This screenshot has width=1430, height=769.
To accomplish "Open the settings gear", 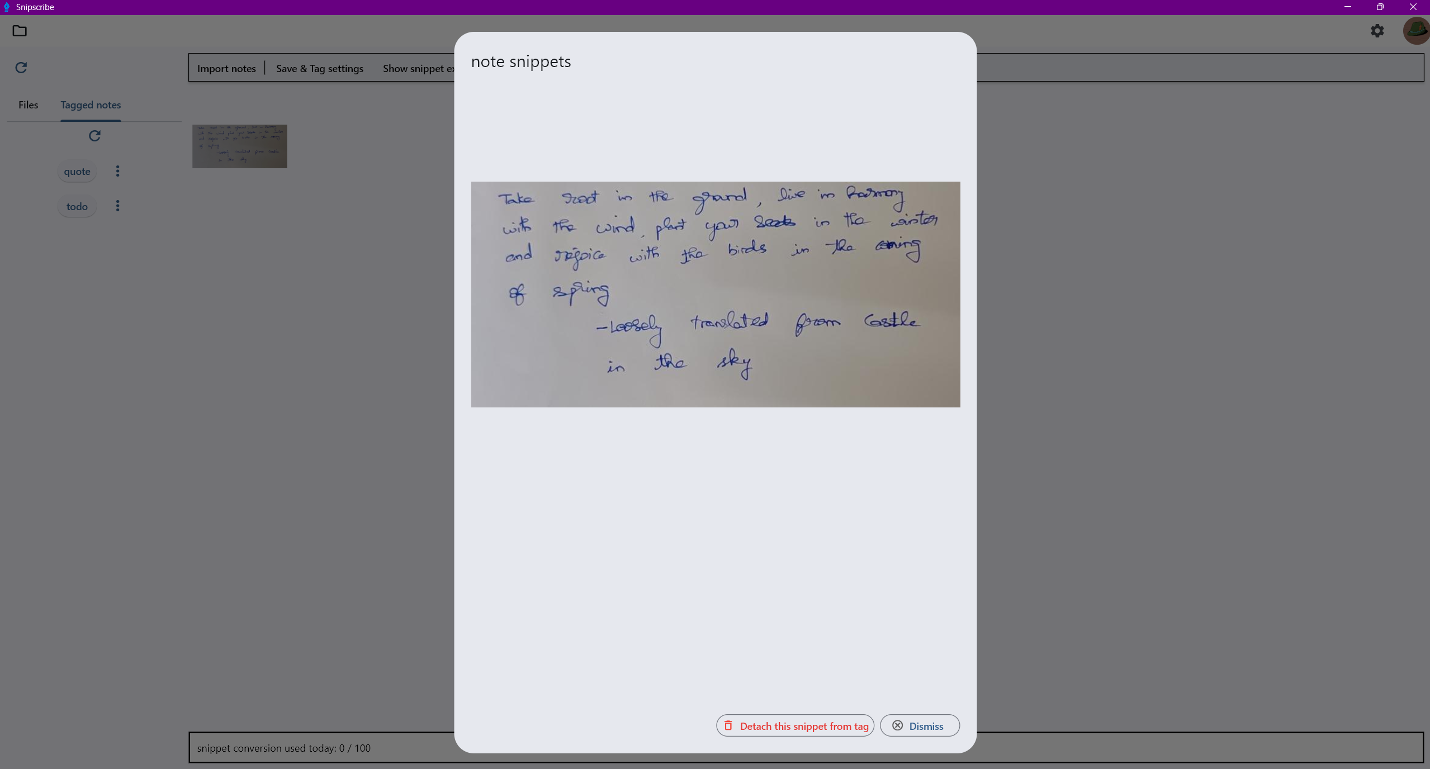I will pos(1377,31).
